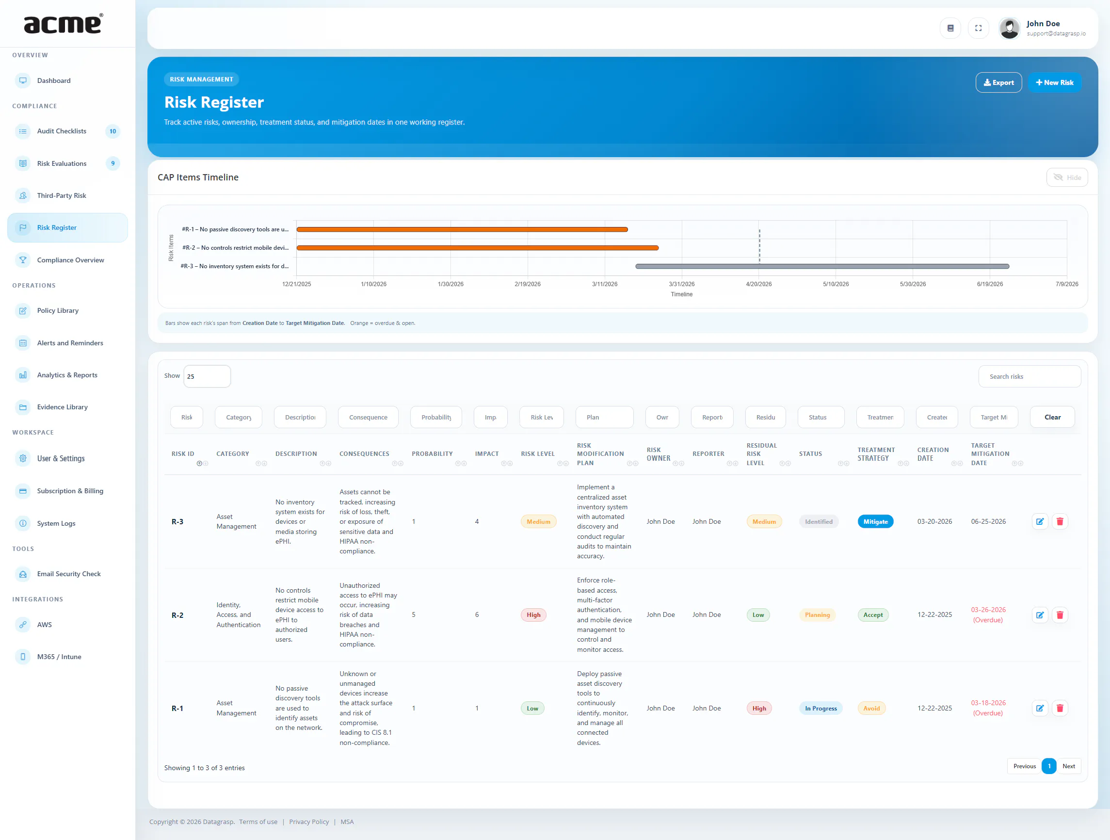Create a New Risk
The width and height of the screenshot is (1110, 840).
point(1054,82)
